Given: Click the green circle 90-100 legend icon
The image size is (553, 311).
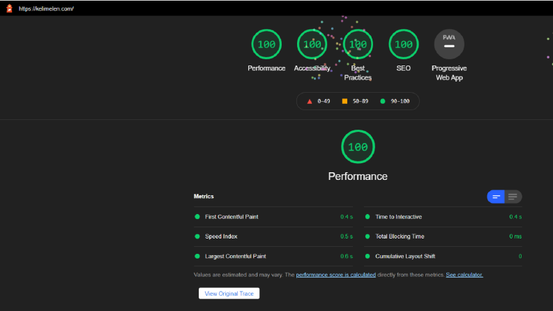Looking at the screenshot, I should click(383, 101).
